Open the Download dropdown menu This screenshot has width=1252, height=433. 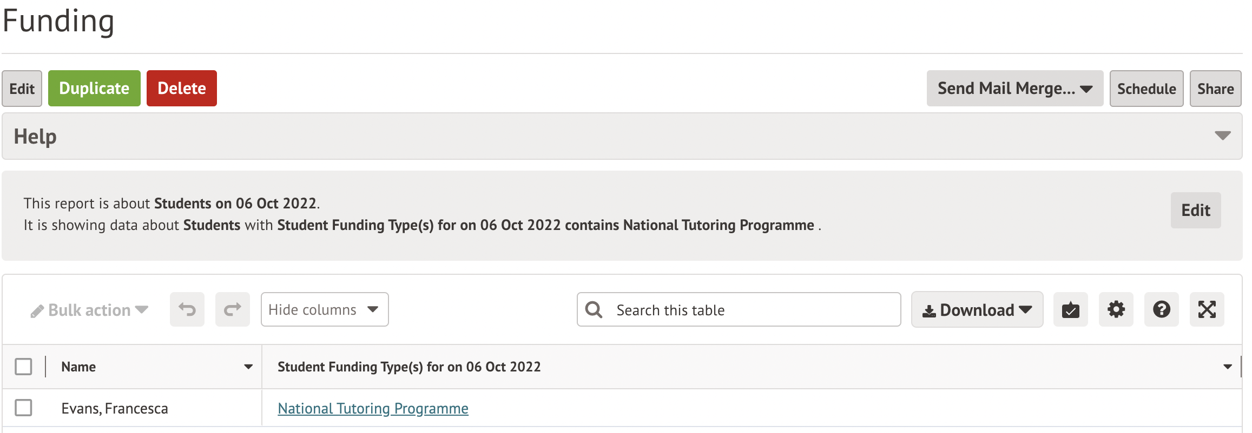(977, 310)
